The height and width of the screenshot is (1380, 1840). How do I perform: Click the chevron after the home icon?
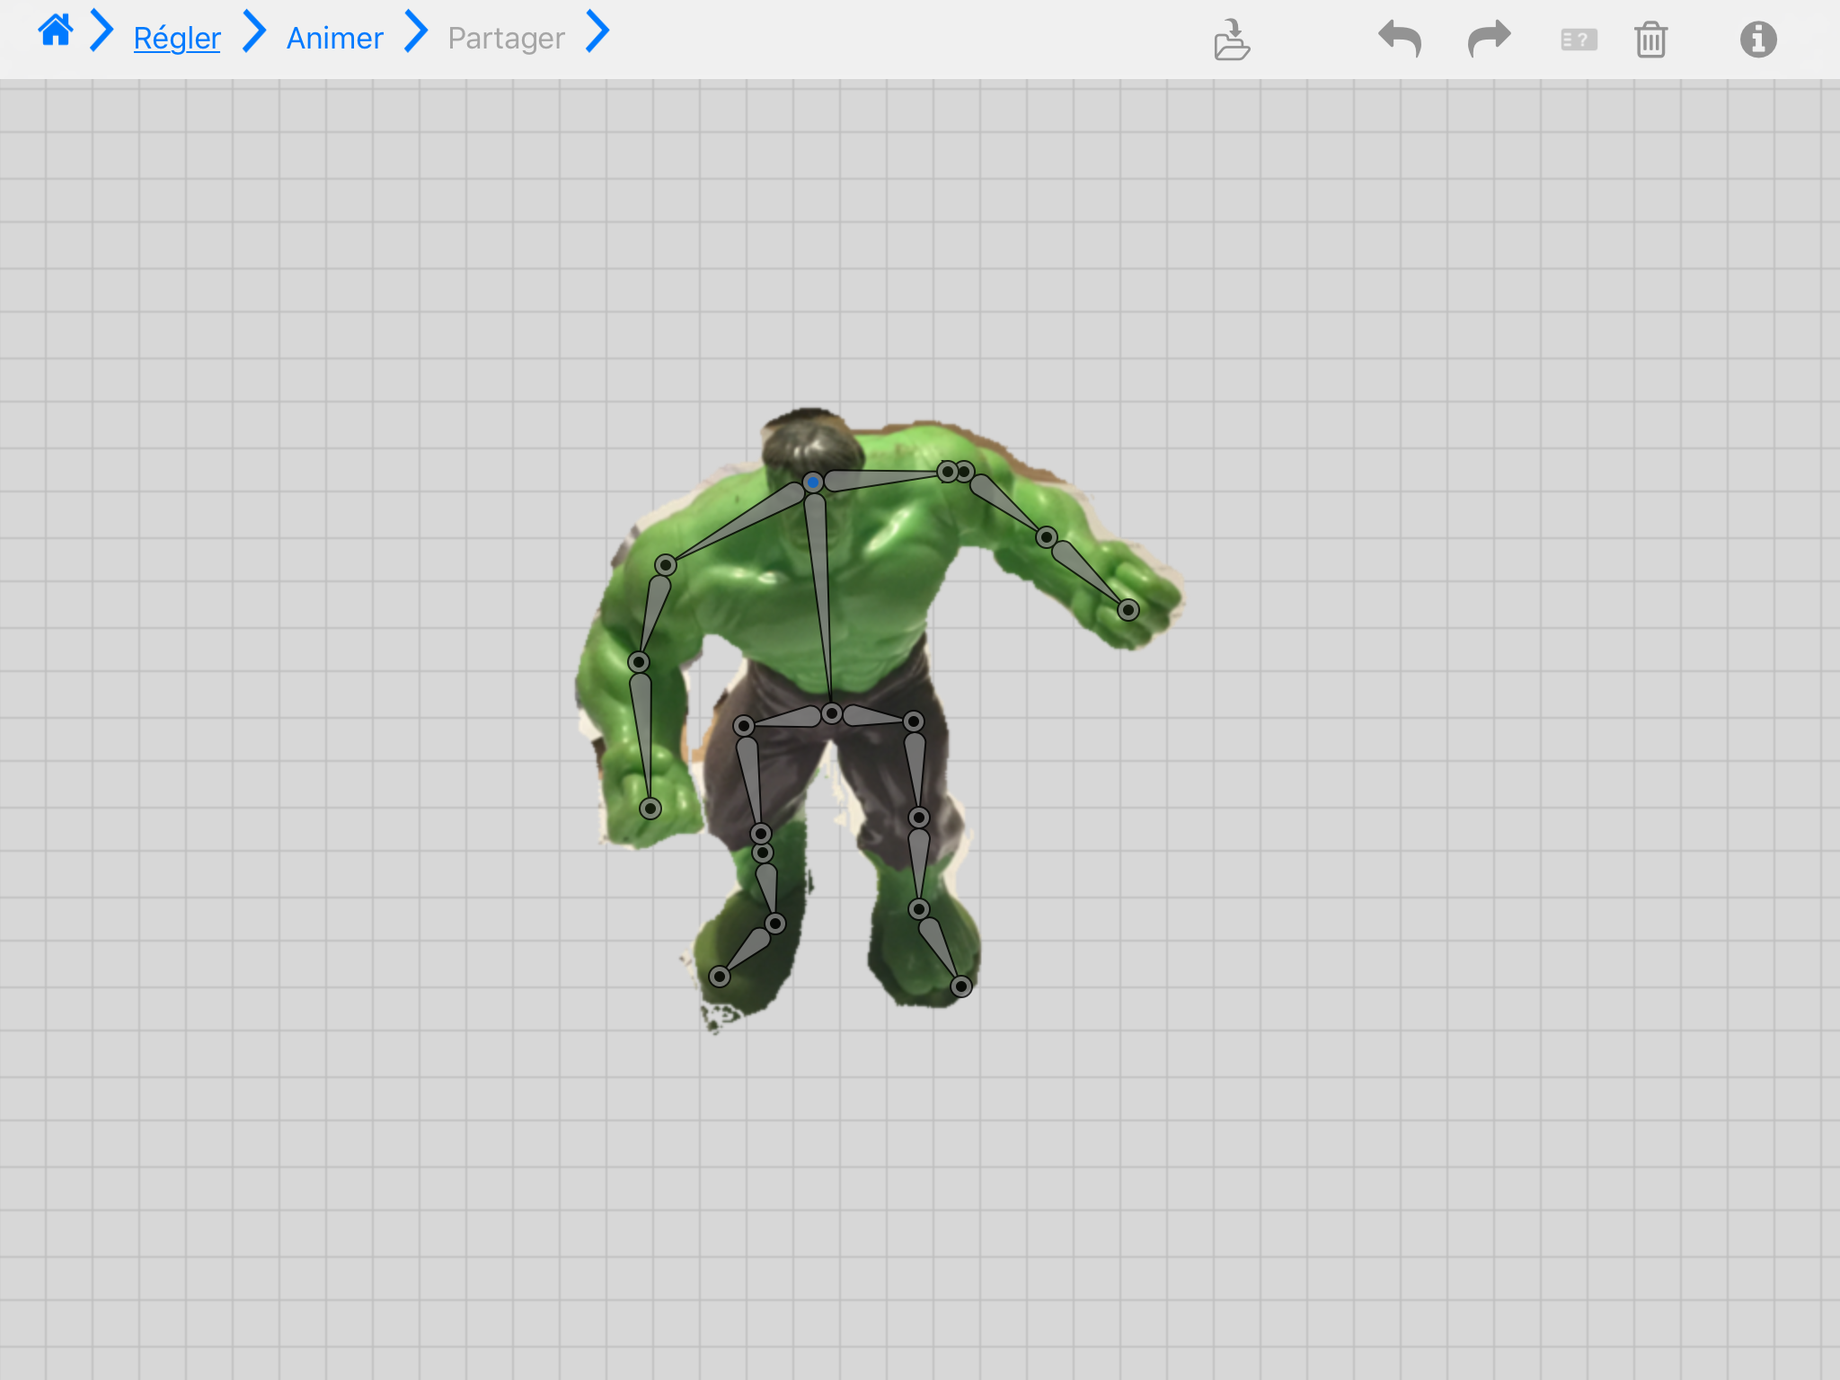click(102, 31)
